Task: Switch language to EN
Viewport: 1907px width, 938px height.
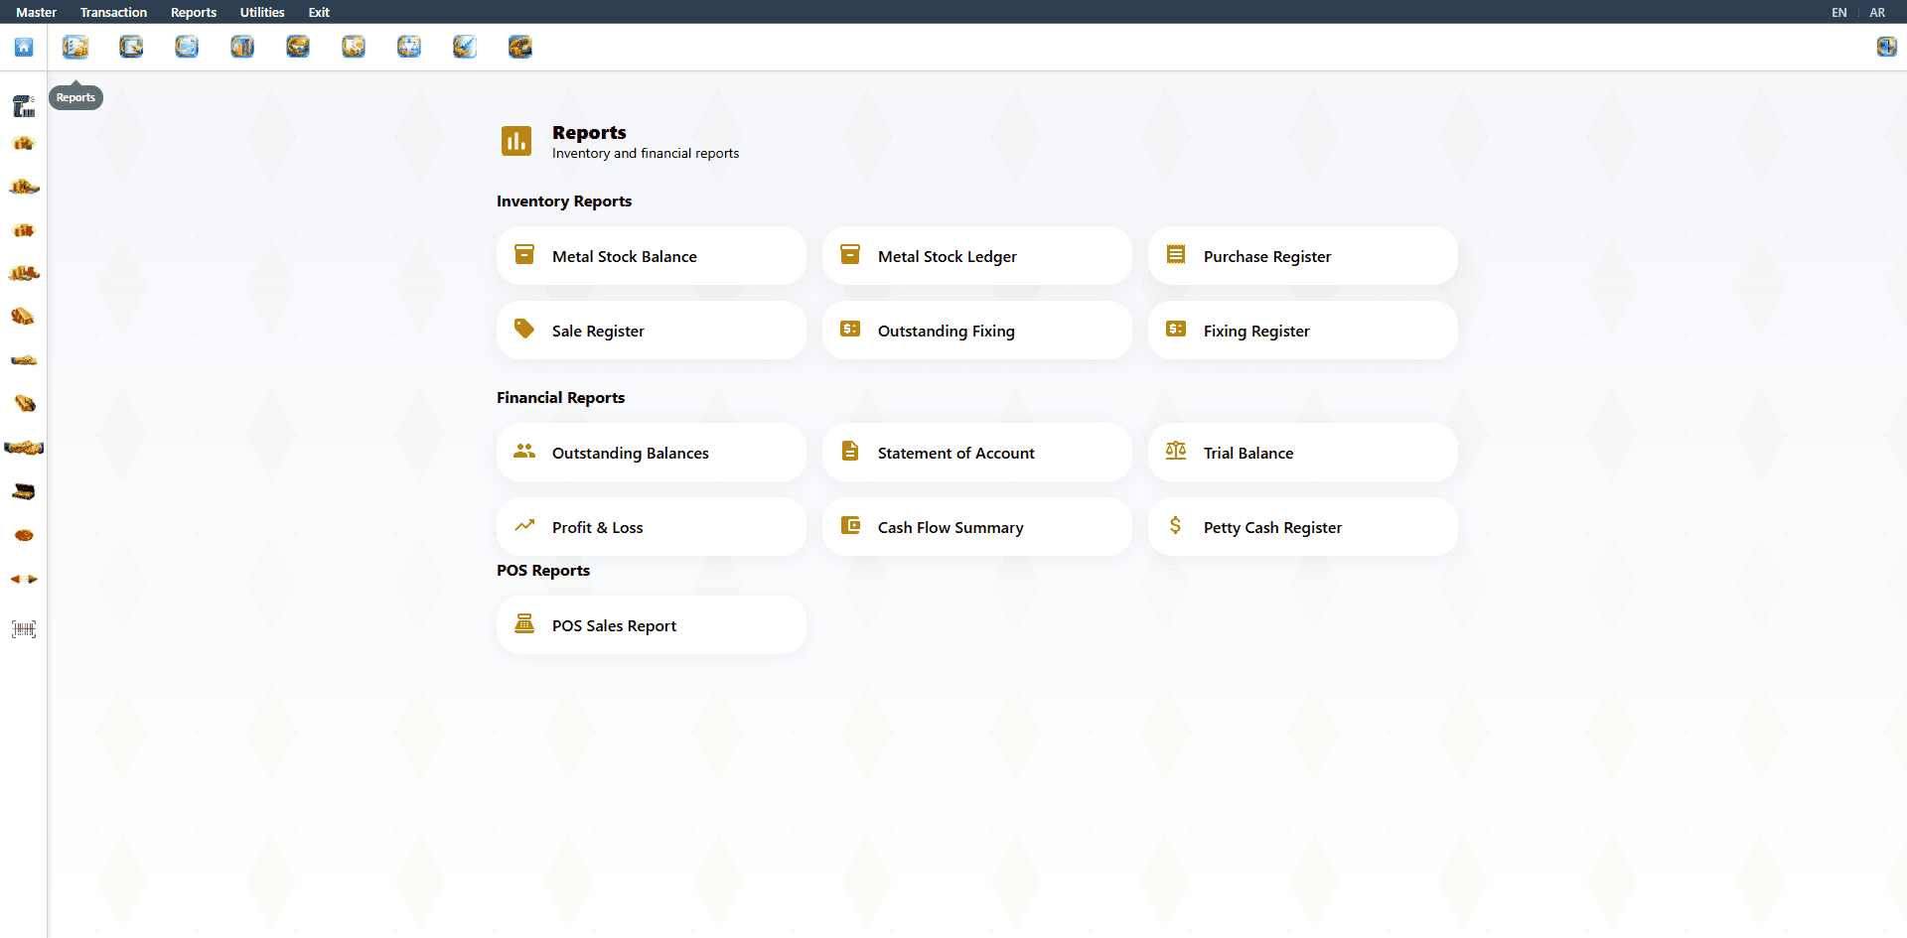Action: [x=1838, y=12]
